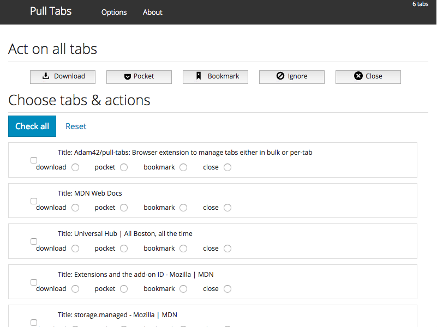The image size is (437, 327).
Task: Click the Reset link
Action: pyautogui.click(x=76, y=126)
